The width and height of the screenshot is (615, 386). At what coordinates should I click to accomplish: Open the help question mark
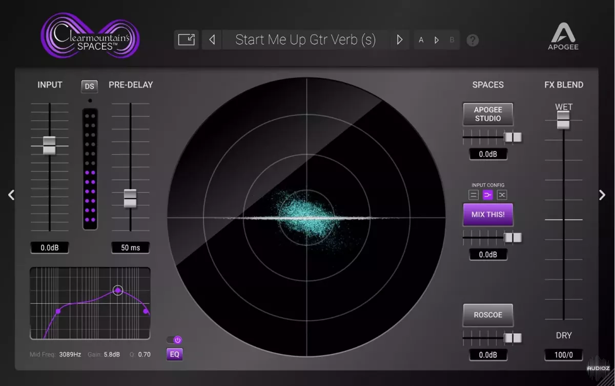tap(473, 40)
